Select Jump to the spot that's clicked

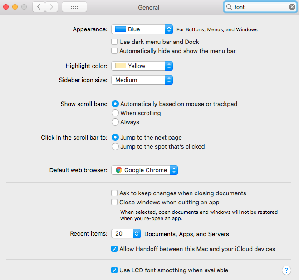click(115, 146)
